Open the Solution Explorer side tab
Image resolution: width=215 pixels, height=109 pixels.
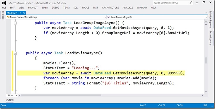[210, 19]
